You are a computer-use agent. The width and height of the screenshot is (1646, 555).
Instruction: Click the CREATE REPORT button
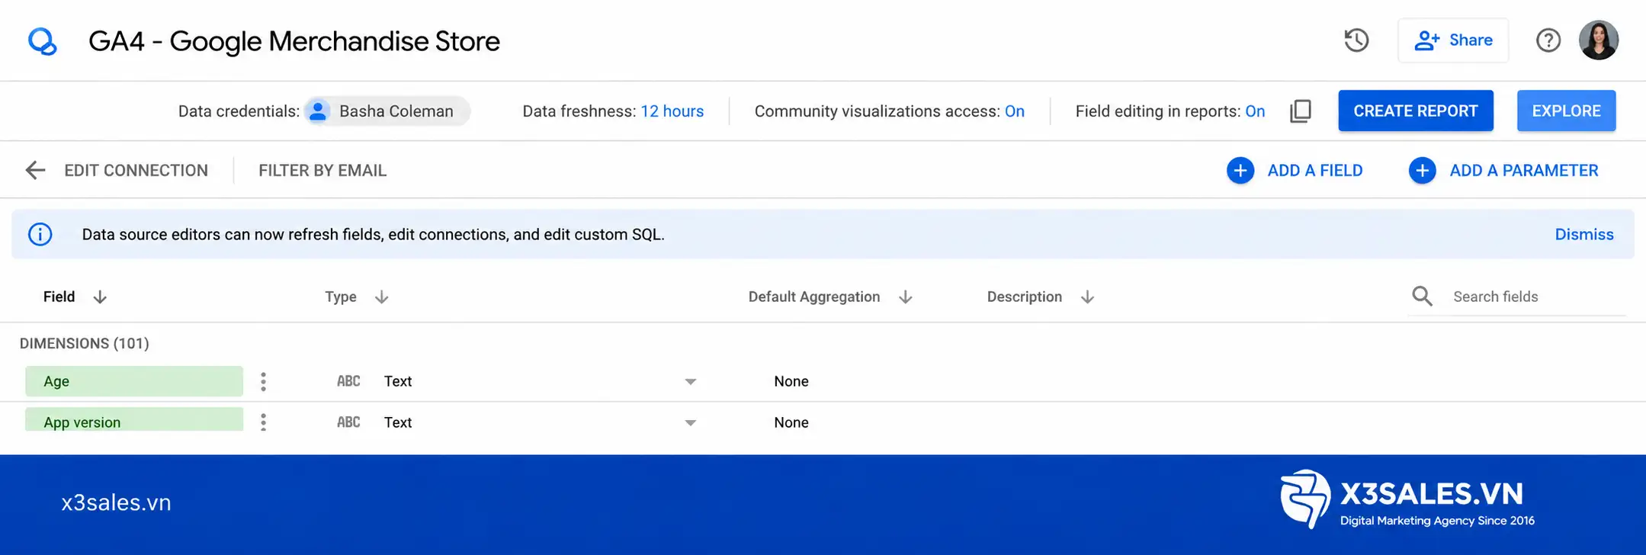point(1416,111)
